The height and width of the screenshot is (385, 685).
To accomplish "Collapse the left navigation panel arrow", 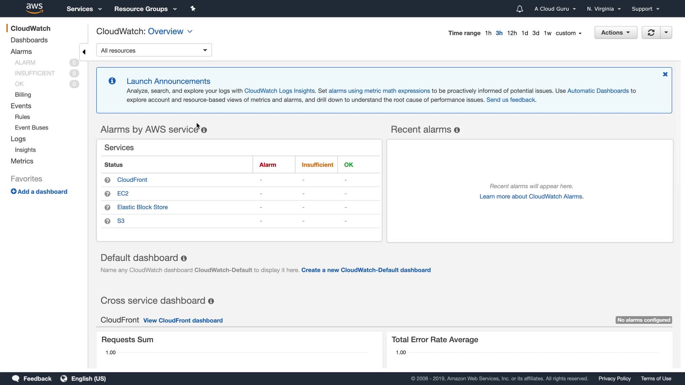I will 84,52.
